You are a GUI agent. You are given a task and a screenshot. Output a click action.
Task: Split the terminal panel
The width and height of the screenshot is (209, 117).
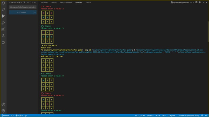[196, 2]
